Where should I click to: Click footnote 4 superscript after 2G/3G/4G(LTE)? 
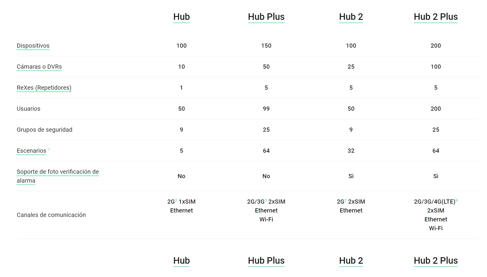click(x=457, y=200)
